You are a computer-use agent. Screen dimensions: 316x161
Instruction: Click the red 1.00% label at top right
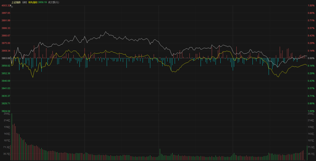pyautogui.click(x=311, y=6)
